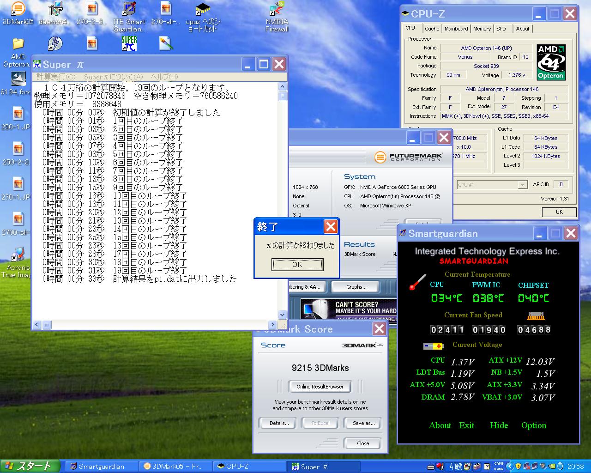Confirm the 終了 dialog with OK
This screenshot has width=591, height=473.
click(297, 265)
